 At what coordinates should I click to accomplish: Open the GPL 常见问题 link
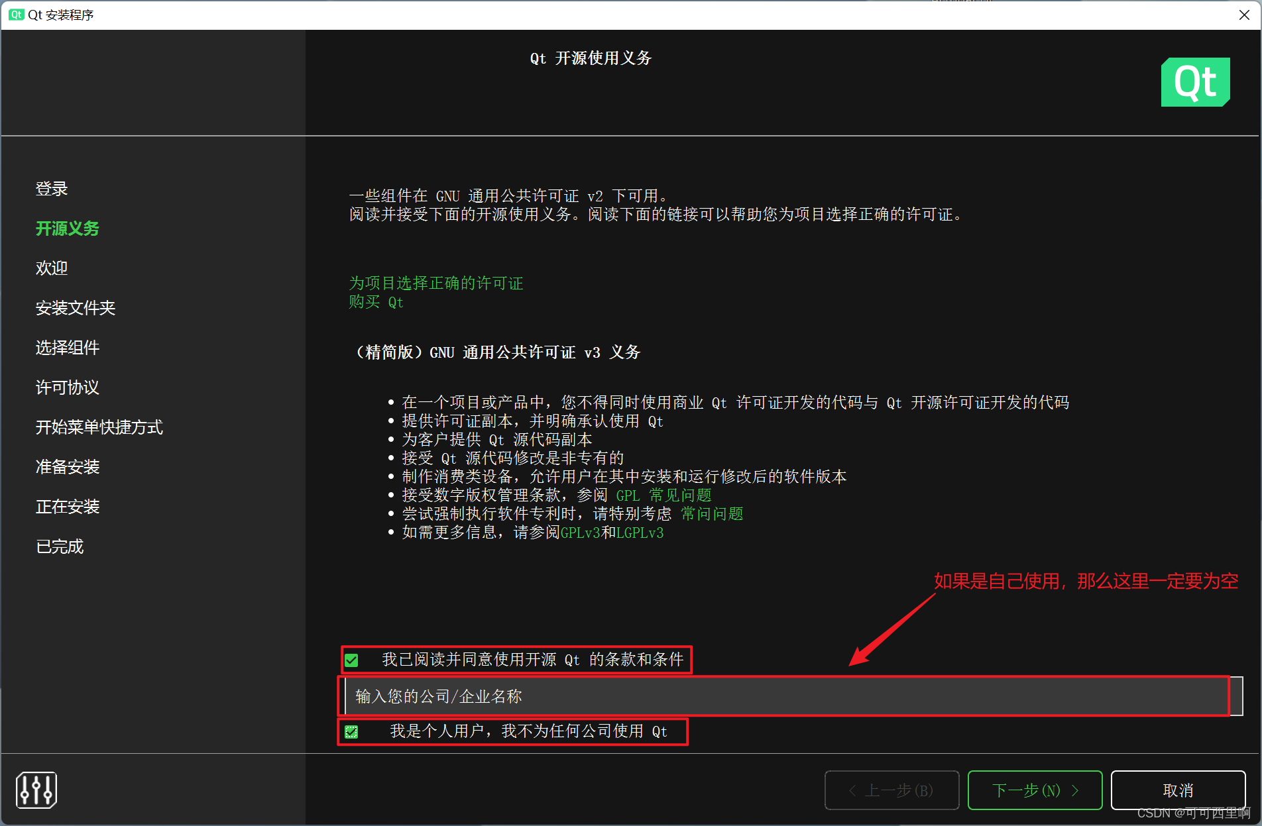pyautogui.click(x=663, y=495)
